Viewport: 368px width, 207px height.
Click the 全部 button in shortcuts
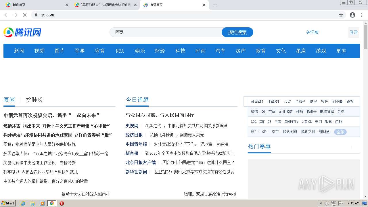point(340,132)
